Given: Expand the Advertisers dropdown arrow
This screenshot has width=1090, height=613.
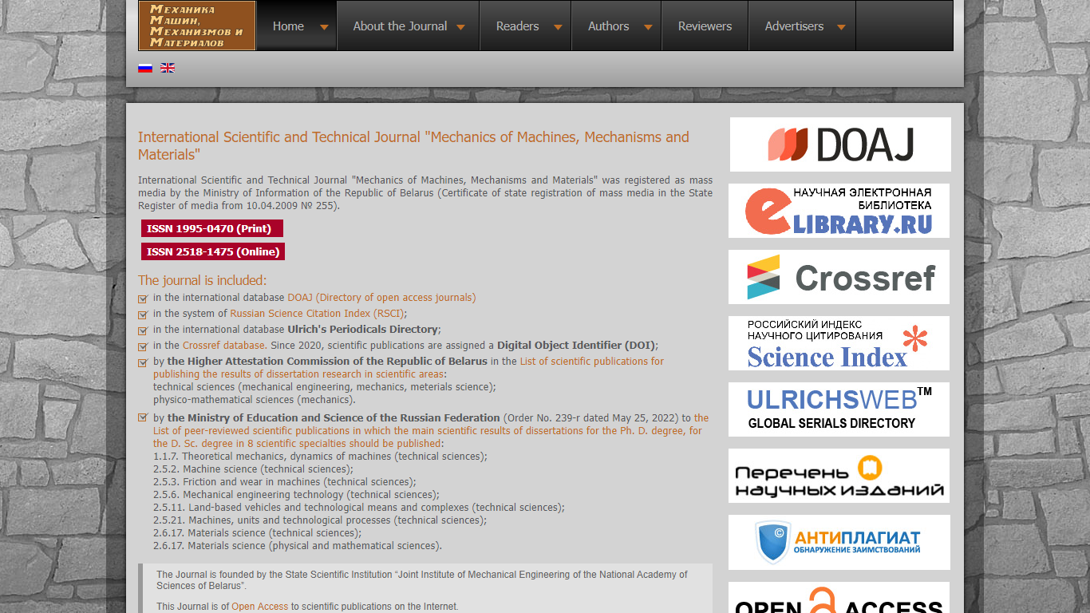Looking at the screenshot, I should pos(841,27).
